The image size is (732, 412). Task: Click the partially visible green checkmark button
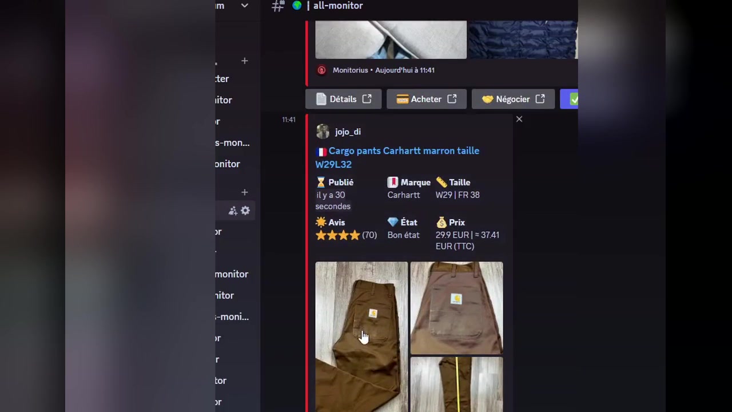[x=569, y=99]
